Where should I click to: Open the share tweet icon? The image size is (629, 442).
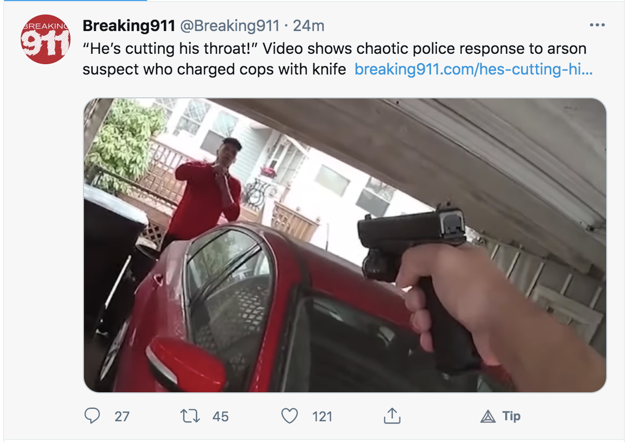(x=392, y=415)
